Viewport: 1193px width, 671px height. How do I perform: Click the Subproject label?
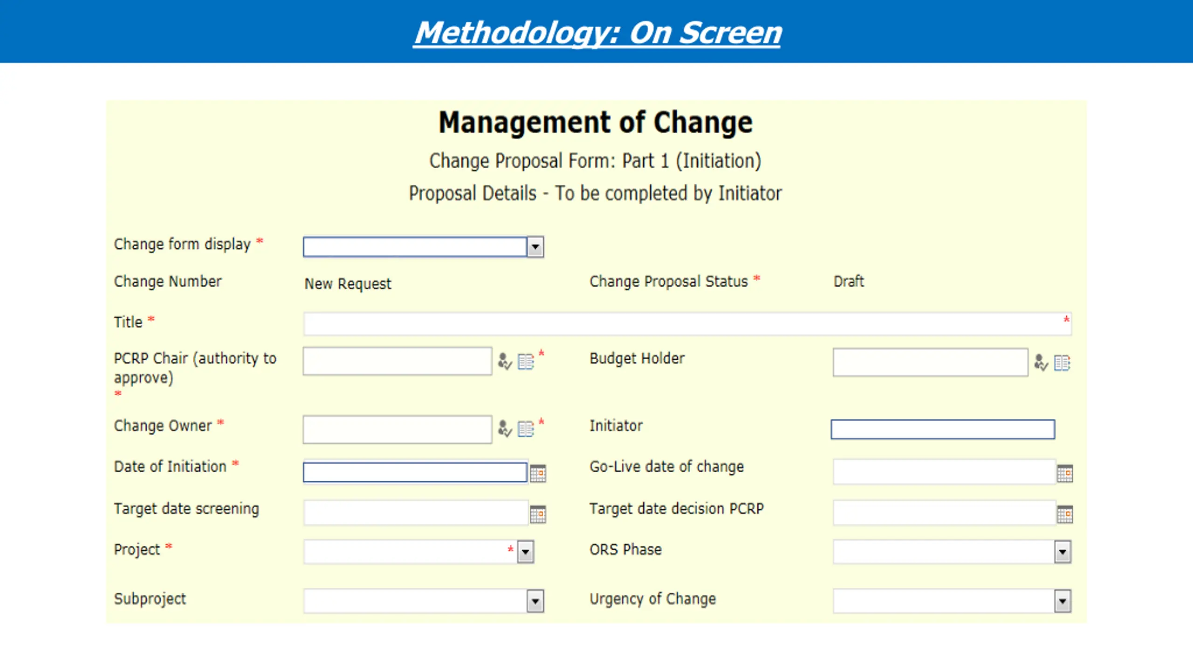click(x=150, y=599)
